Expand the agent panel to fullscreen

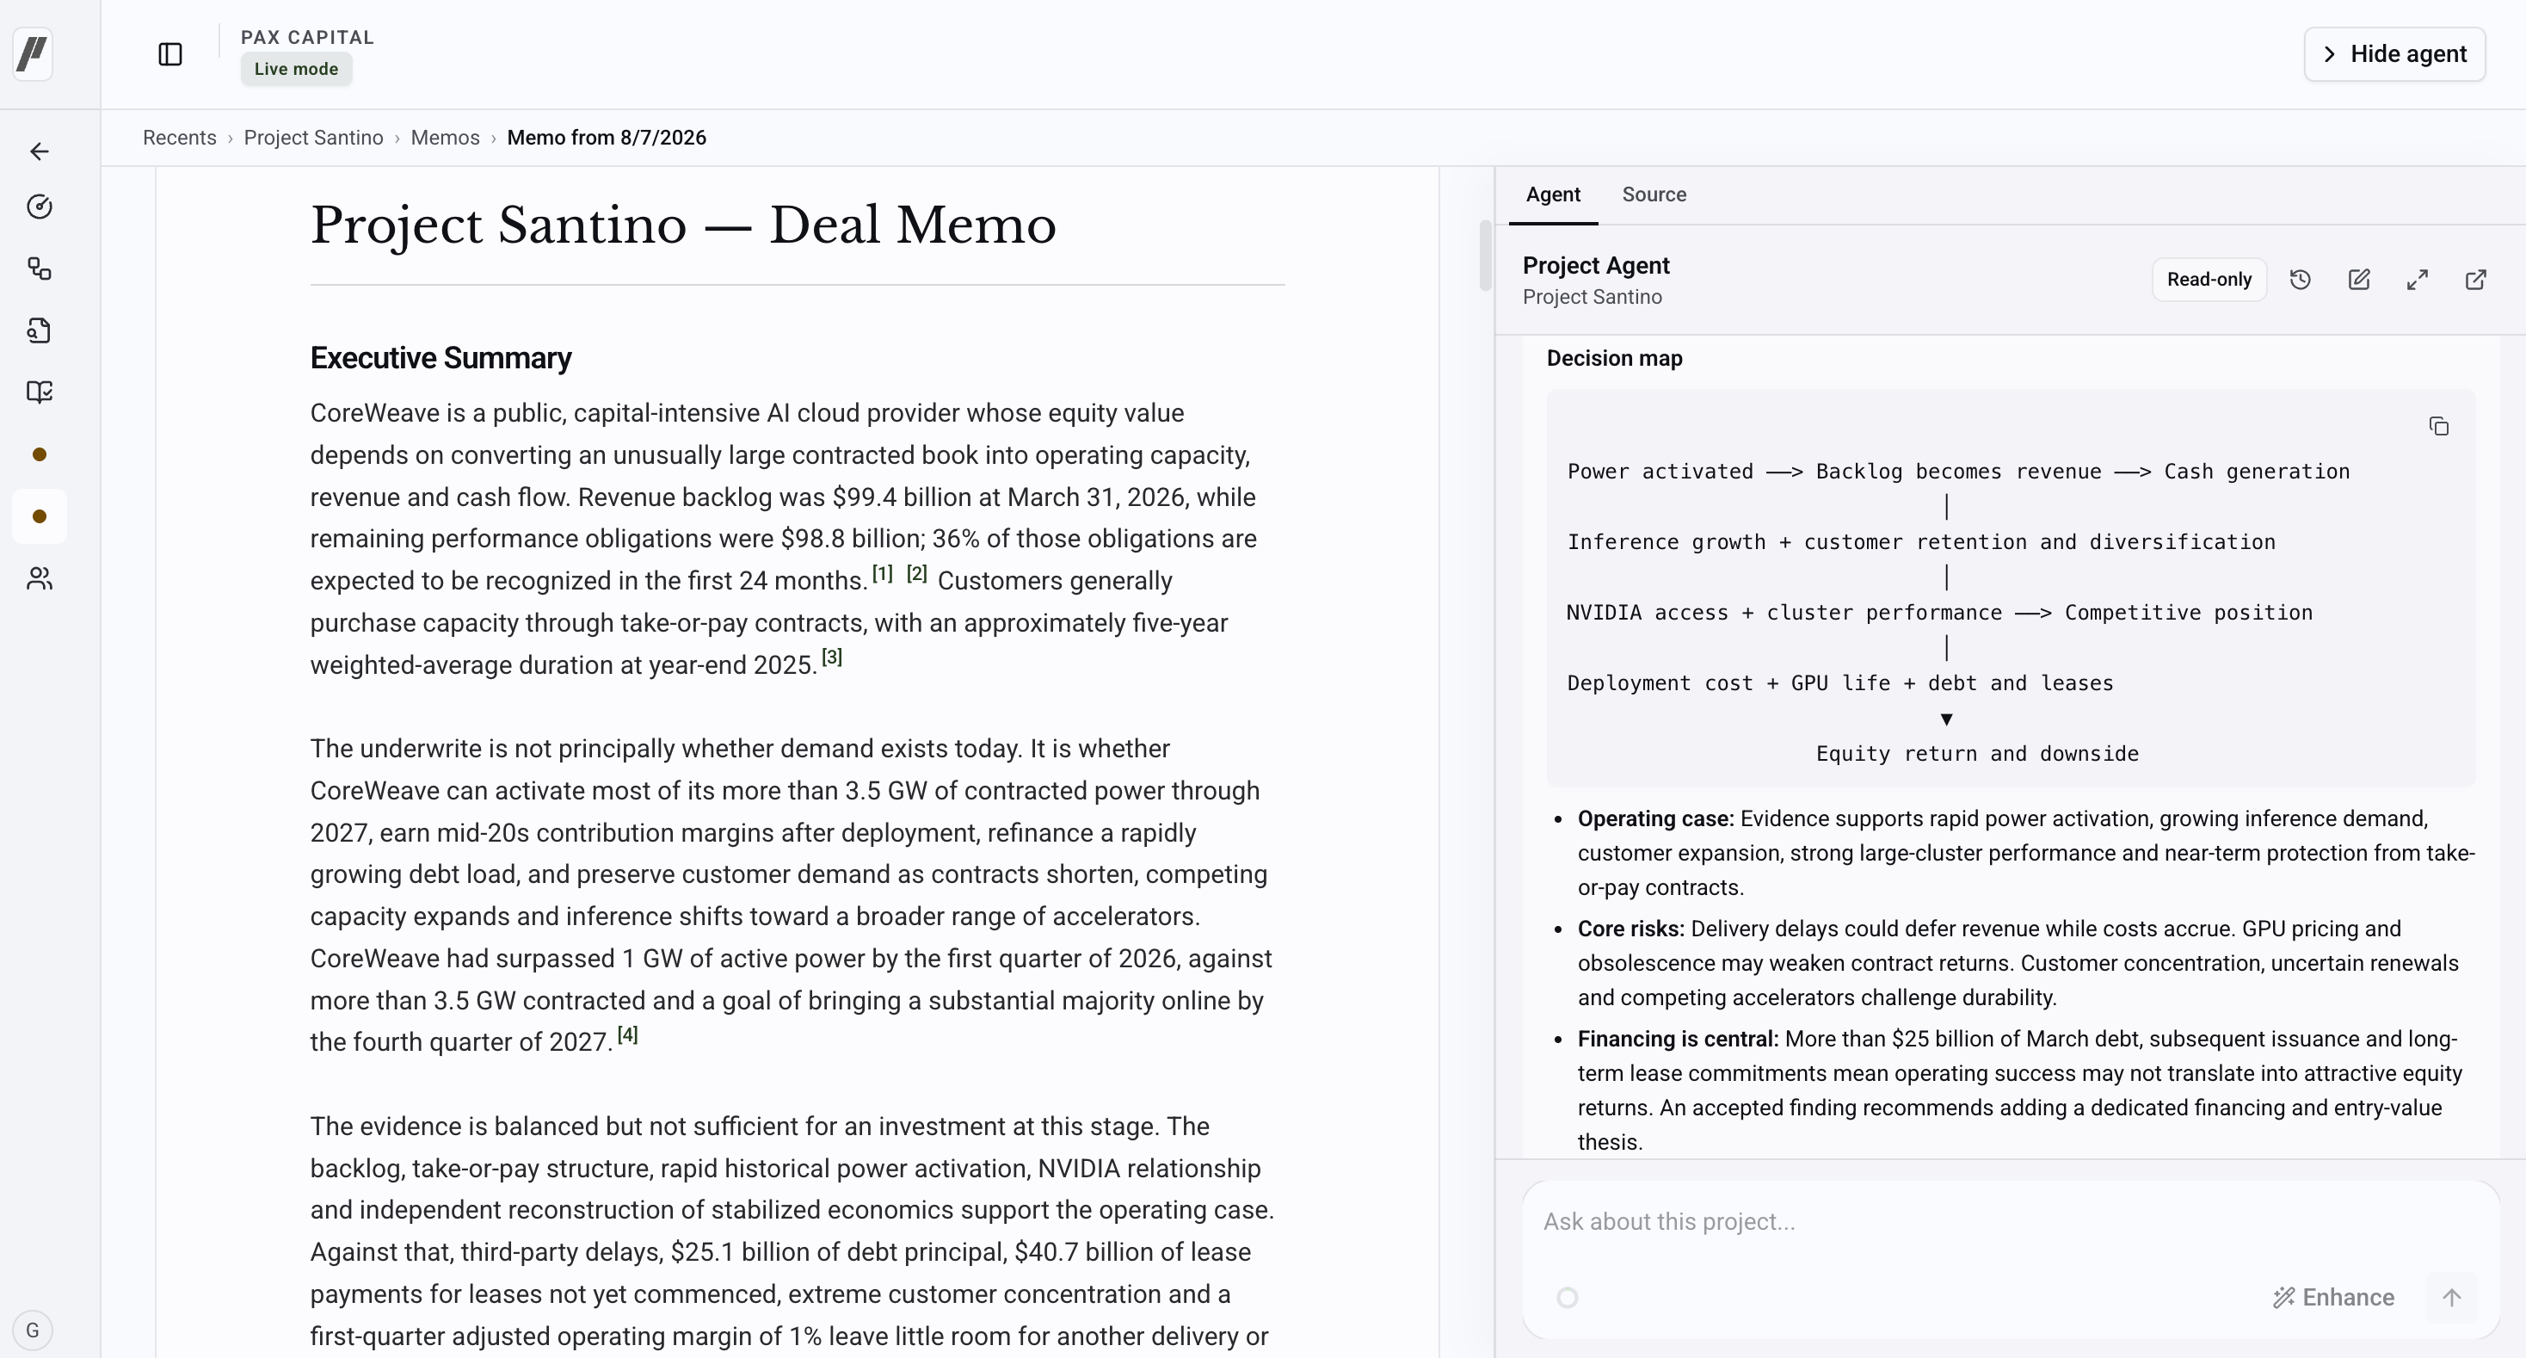(2417, 280)
